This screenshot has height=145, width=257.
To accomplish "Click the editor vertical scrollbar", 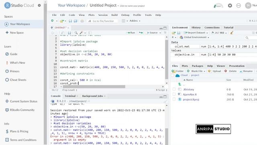I will [x=167, y=59].
